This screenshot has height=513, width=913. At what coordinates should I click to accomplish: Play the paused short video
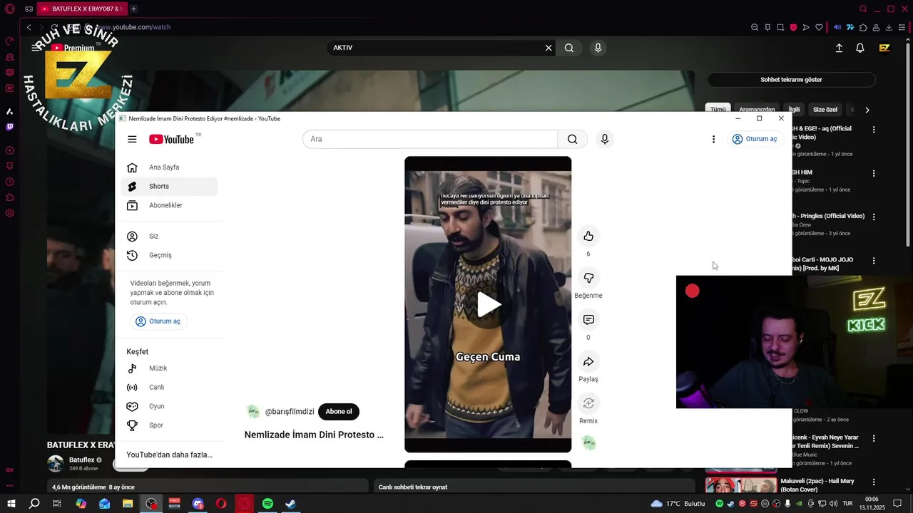[489, 305]
